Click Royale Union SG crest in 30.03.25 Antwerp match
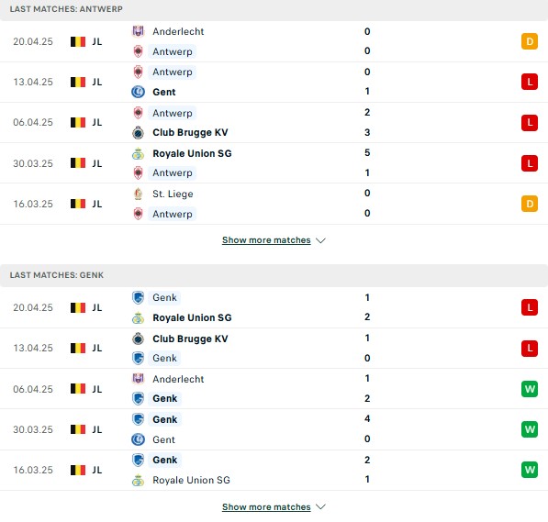548x522 pixels. [138, 153]
